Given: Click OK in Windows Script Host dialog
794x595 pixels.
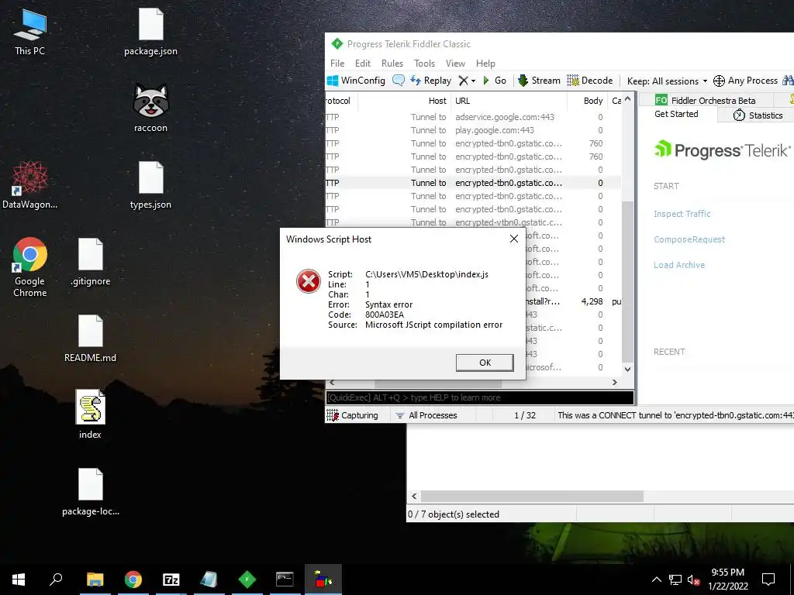Looking at the screenshot, I should coord(485,363).
